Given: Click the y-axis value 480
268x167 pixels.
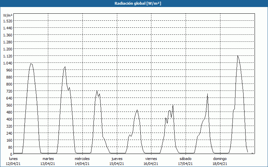Looking at the screenshot, I should [x=9, y=112].
